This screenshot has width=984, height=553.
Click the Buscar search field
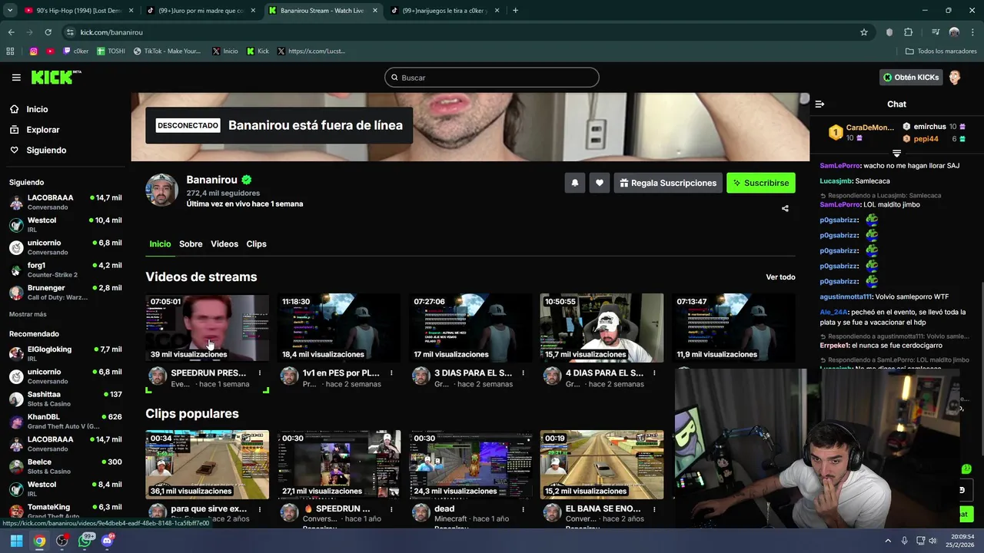(x=492, y=78)
